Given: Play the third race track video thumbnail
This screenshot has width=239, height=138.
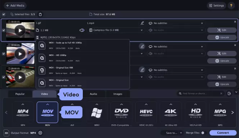Looking at the screenshot, I should tap(20, 77).
